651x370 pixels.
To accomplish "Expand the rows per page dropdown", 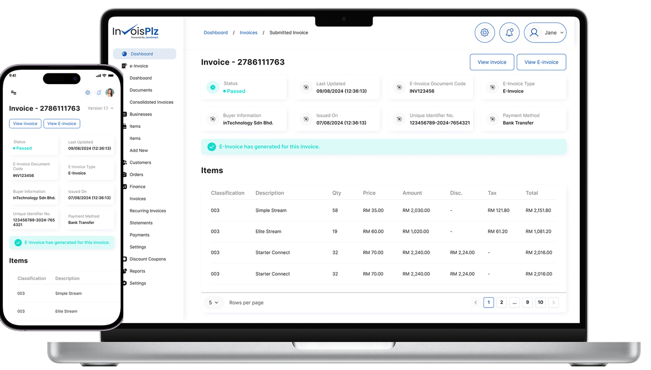I will pos(213,303).
